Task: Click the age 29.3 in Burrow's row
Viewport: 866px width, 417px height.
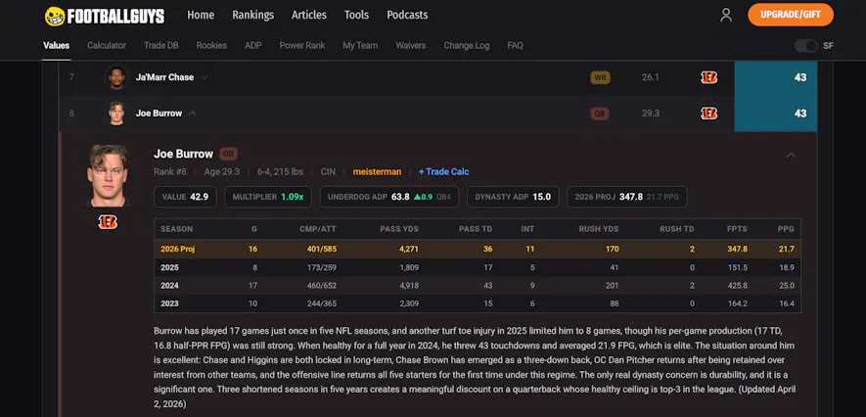Action: [x=651, y=114]
